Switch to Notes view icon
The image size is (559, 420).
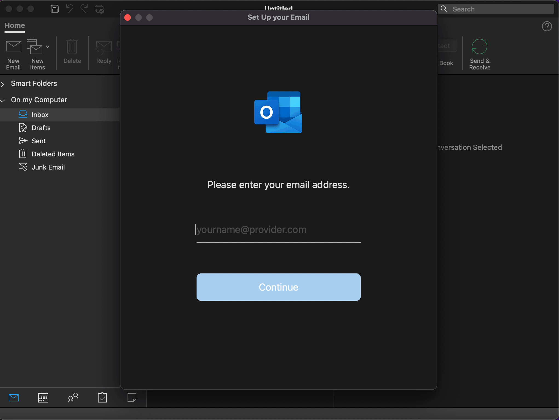point(132,398)
